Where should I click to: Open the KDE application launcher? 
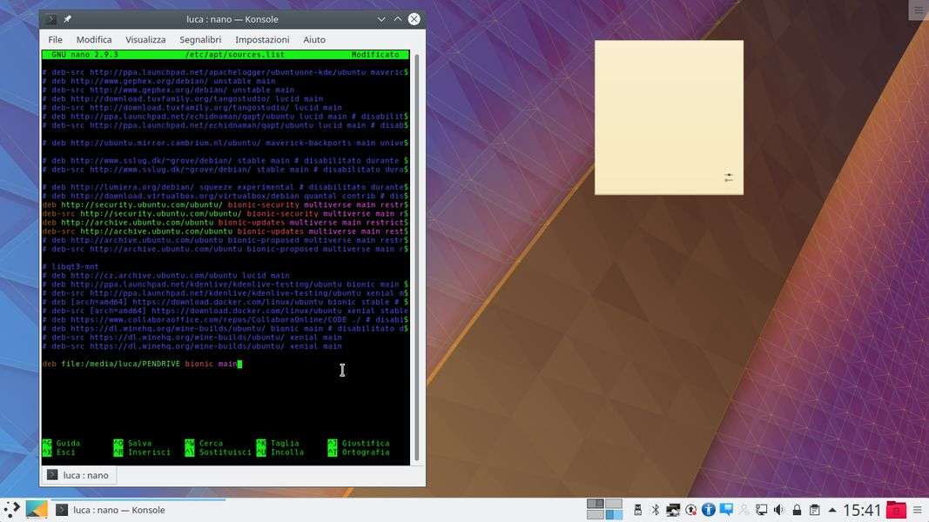click(x=12, y=510)
